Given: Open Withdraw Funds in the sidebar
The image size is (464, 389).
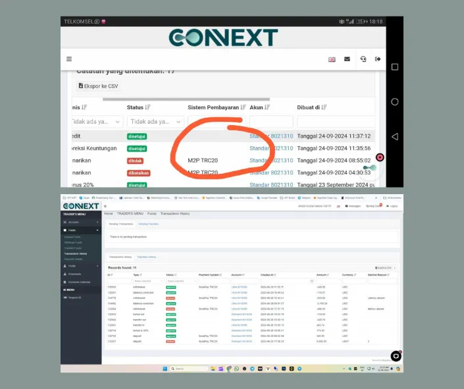Looking at the screenshot, I should tap(73, 242).
